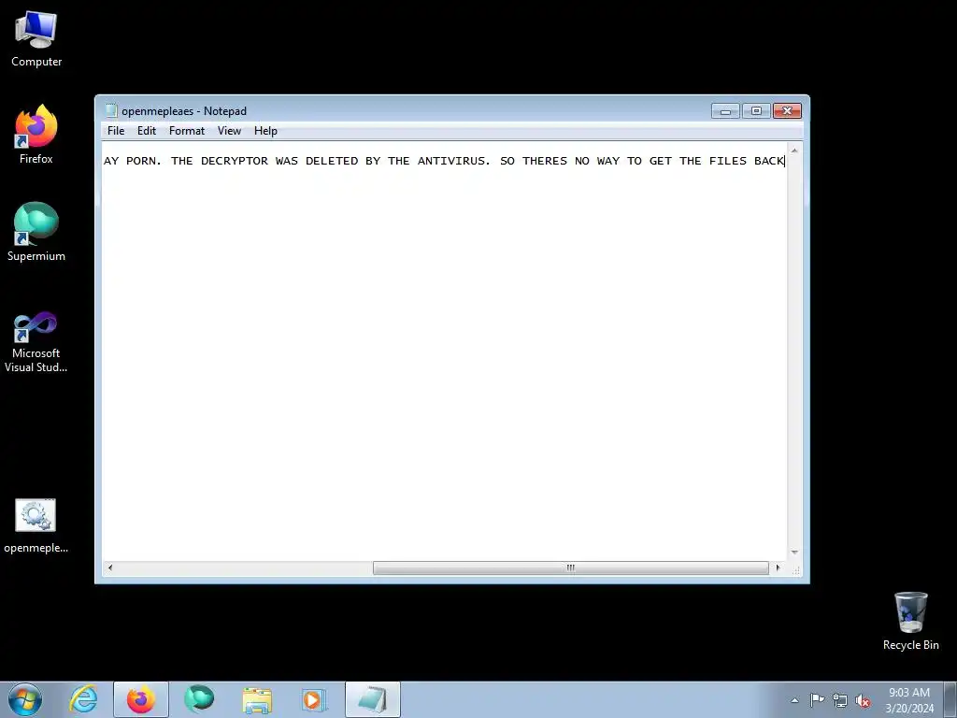Click the word DELETED in the text
The width and height of the screenshot is (957, 718).
click(332, 161)
